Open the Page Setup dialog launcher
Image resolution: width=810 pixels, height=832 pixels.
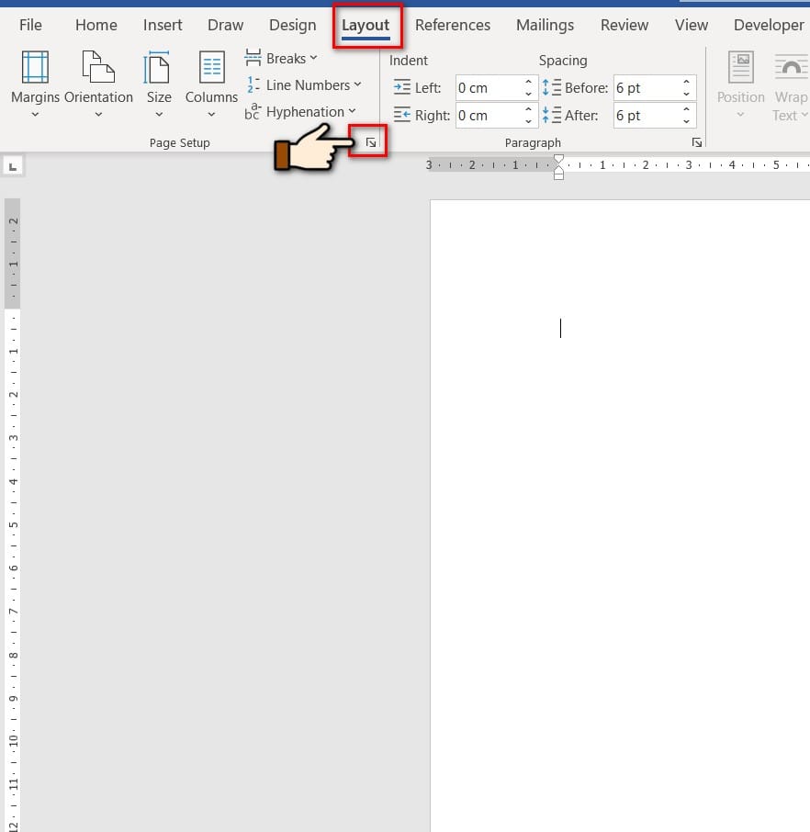370,142
